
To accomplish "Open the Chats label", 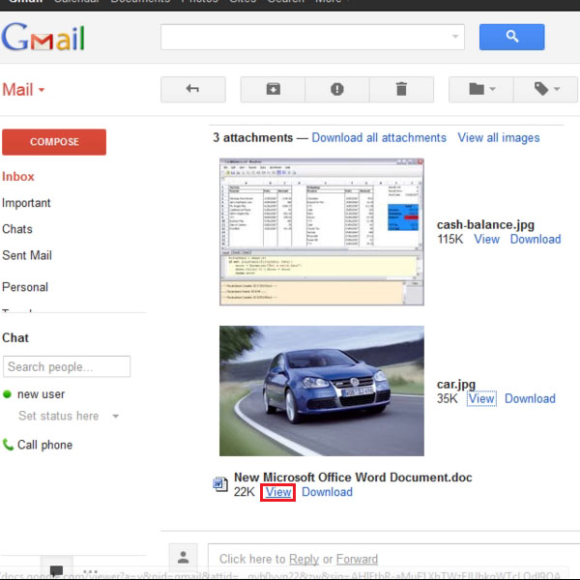I will (17, 229).
